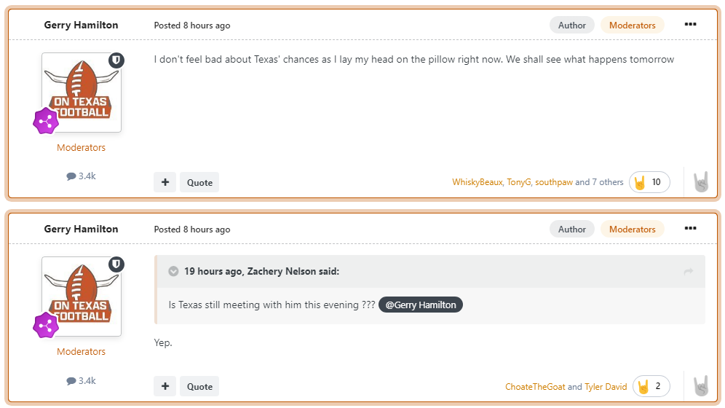Collapse the Zachery Nelson quote block
The image size is (725, 408).
pos(173,272)
